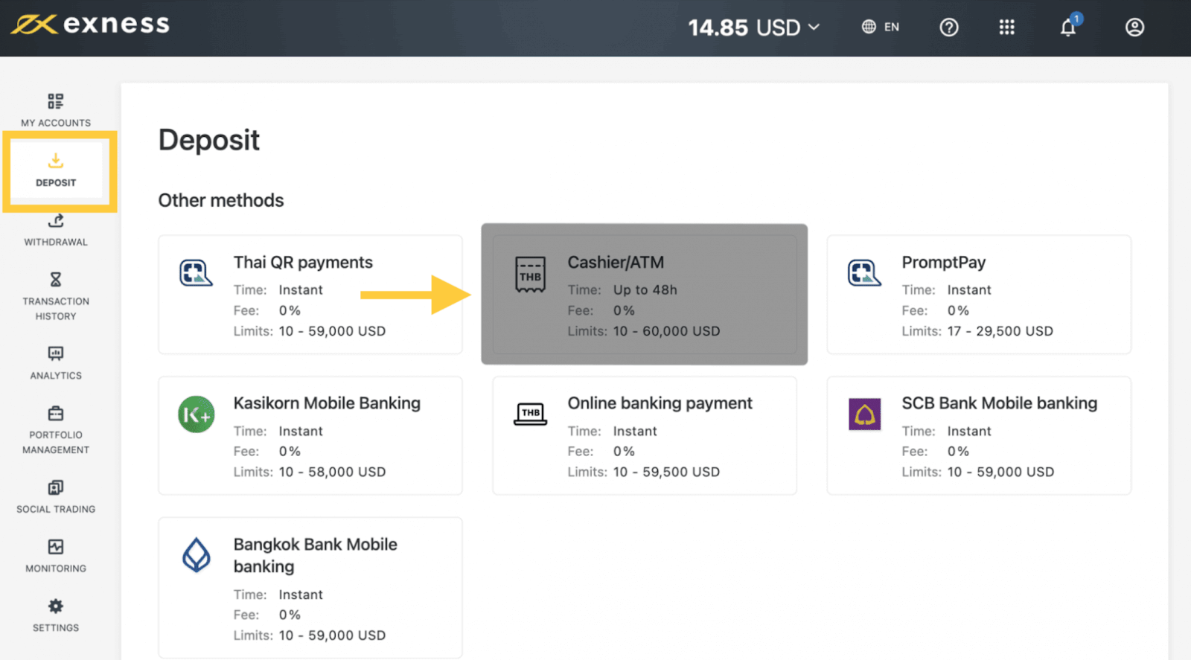Open Social Trading in sidebar
This screenshot has height=660, width=1191.
[56, 496]
